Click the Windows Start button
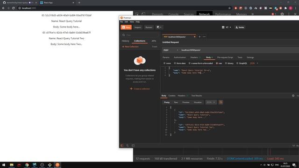Viewport: 299px width, 168px height. tap(4, 165)
